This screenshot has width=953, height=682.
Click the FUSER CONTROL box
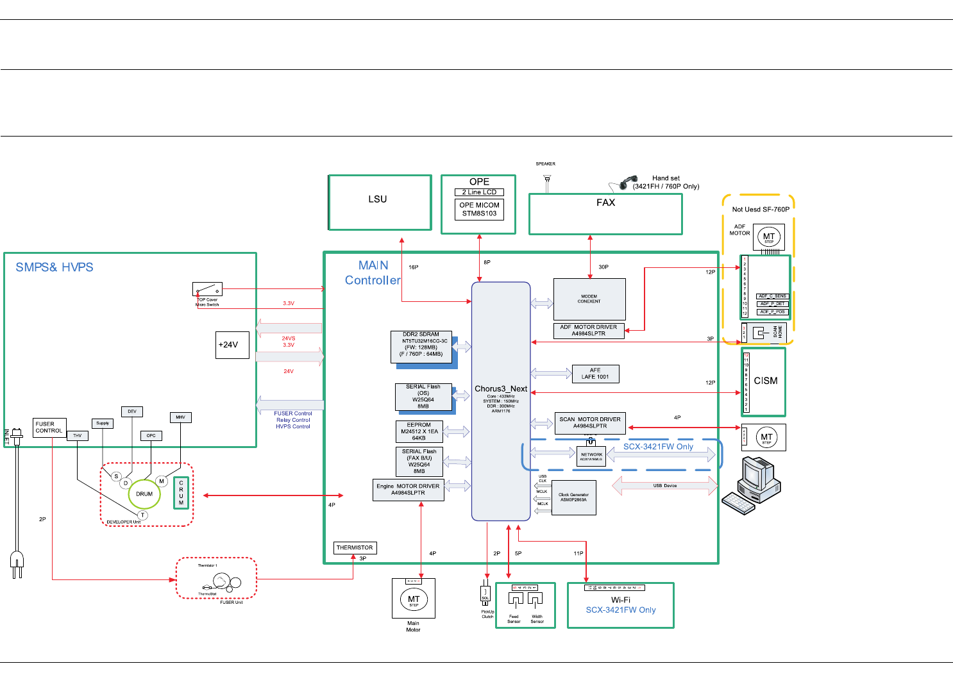[49, 428]
